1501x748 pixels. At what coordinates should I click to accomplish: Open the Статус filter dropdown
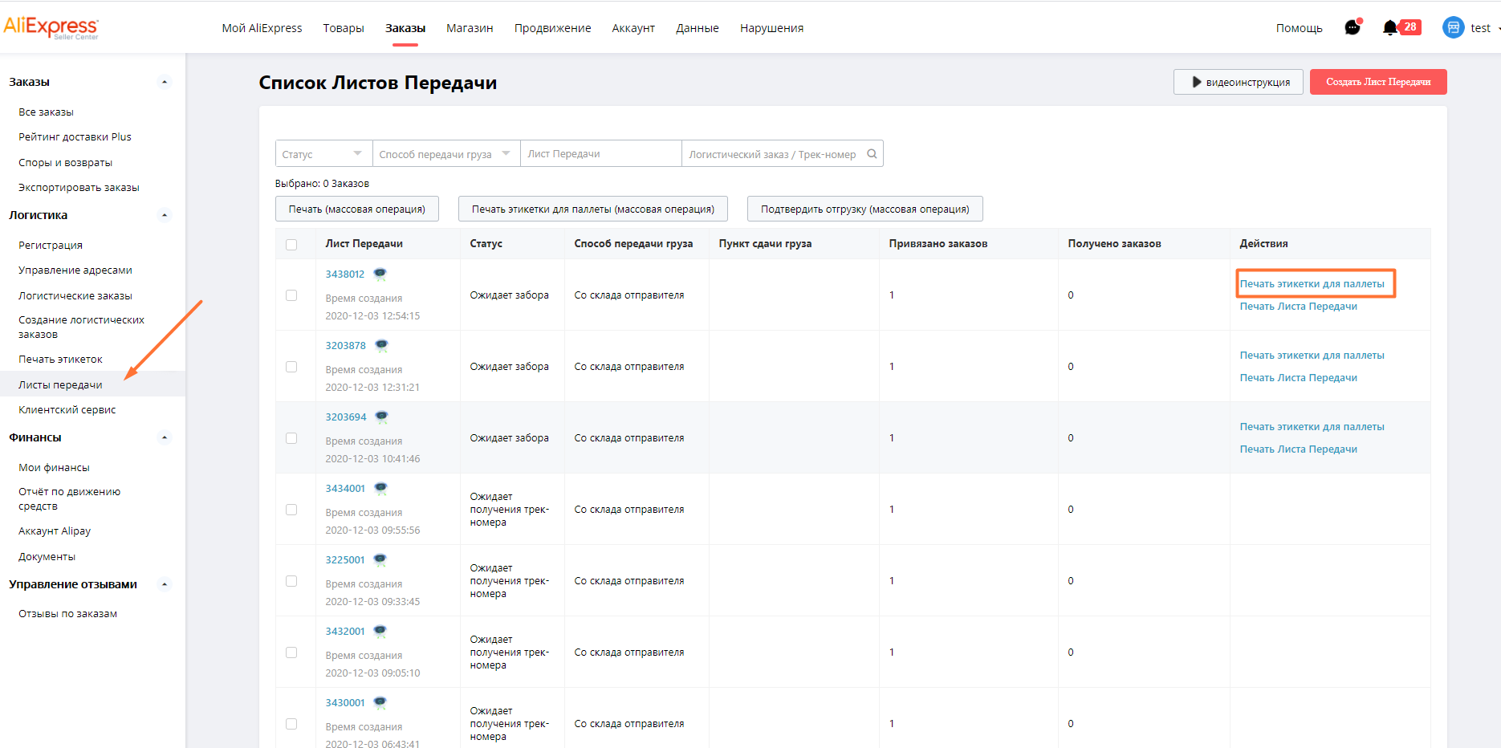click(323, 153)
